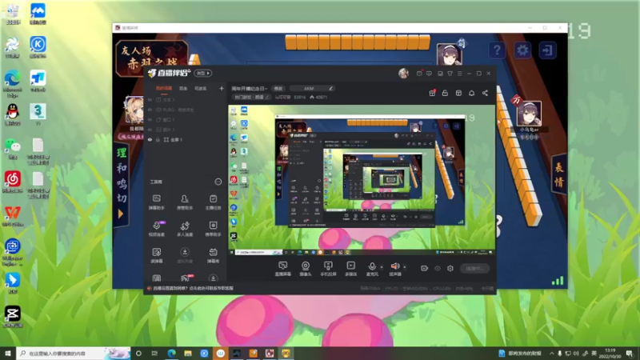Open the 视频连麦 tool
Viewport: 640px width, 360px height.
156,229
